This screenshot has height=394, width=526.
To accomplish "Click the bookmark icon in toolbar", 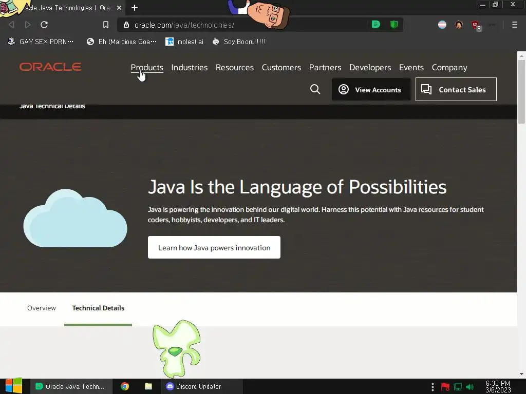I will [106, 25].
